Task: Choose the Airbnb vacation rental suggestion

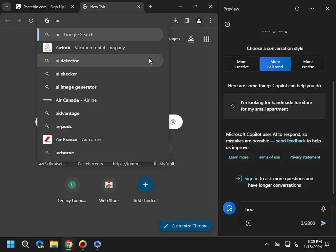Action: (100, 48)
